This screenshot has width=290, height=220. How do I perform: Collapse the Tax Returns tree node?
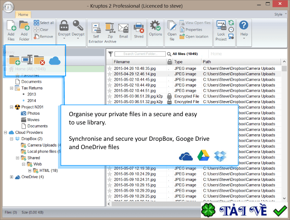12,88
